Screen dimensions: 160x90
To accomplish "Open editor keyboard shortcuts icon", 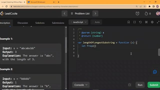I will (x=146, y=22).
